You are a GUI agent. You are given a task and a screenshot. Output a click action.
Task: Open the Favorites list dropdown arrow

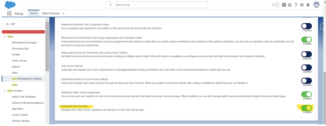[277, 5]
